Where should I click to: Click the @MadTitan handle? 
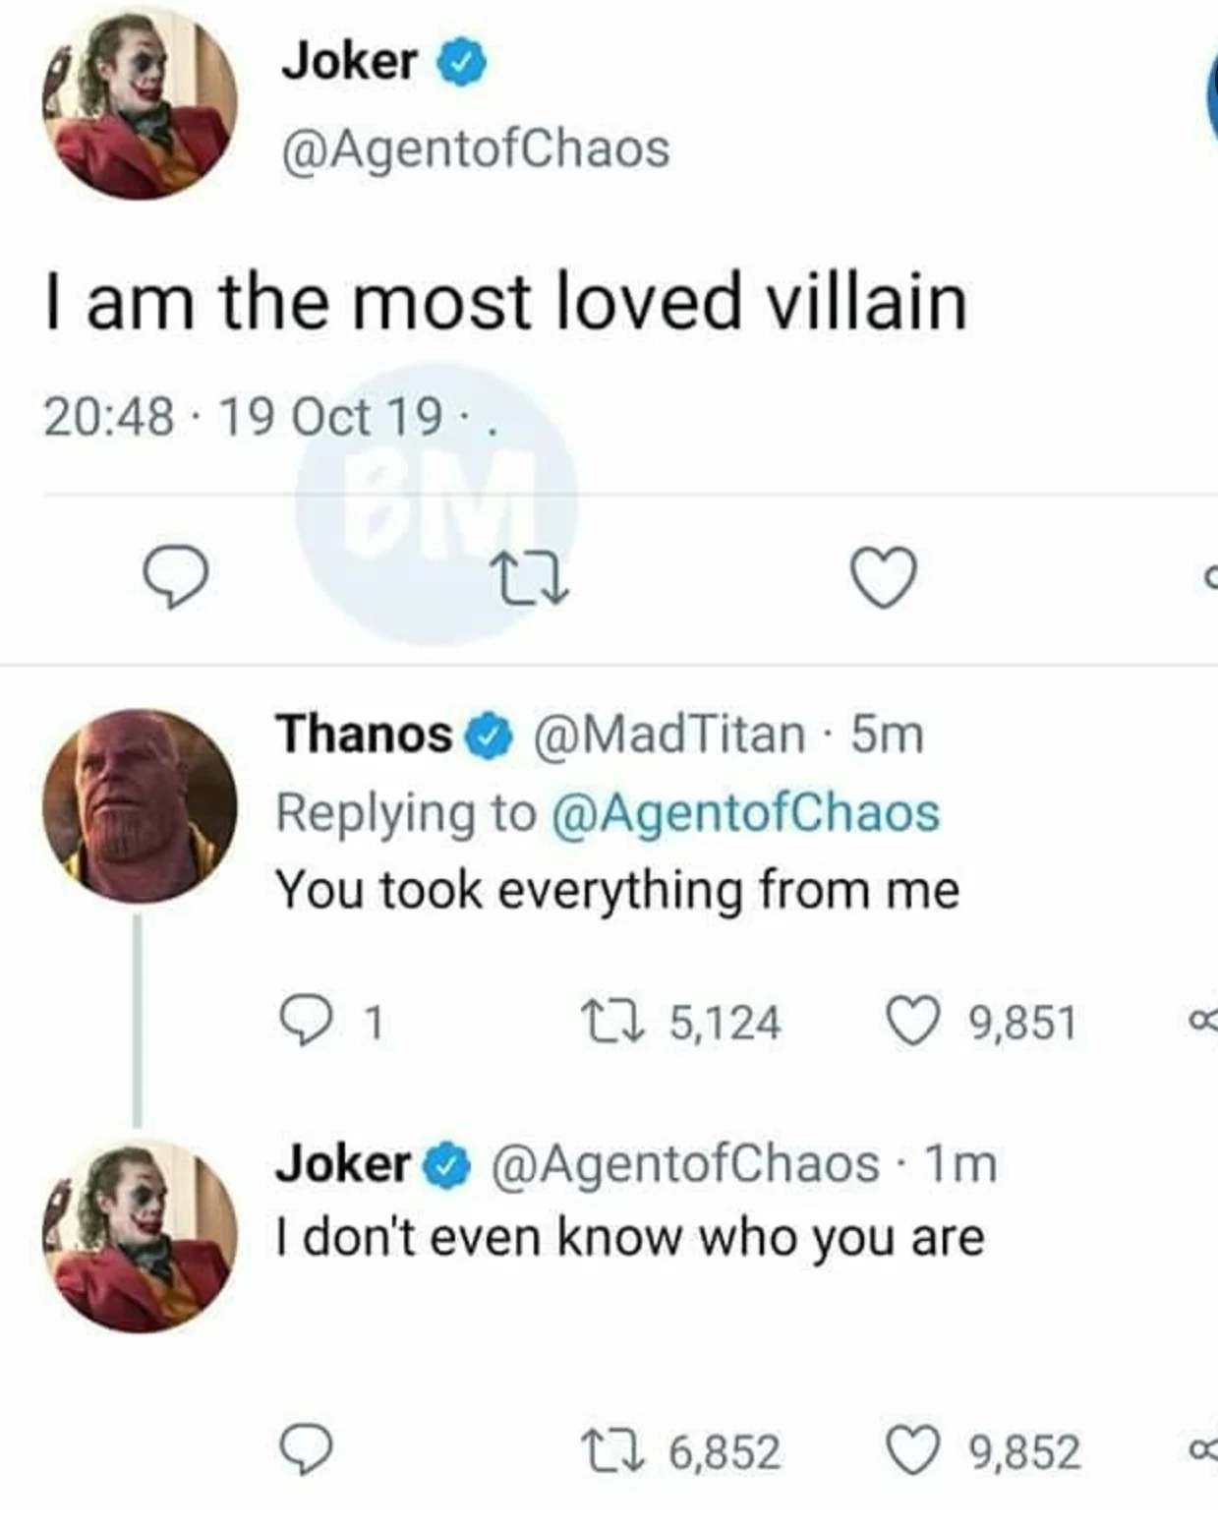(x=668, y=735)
